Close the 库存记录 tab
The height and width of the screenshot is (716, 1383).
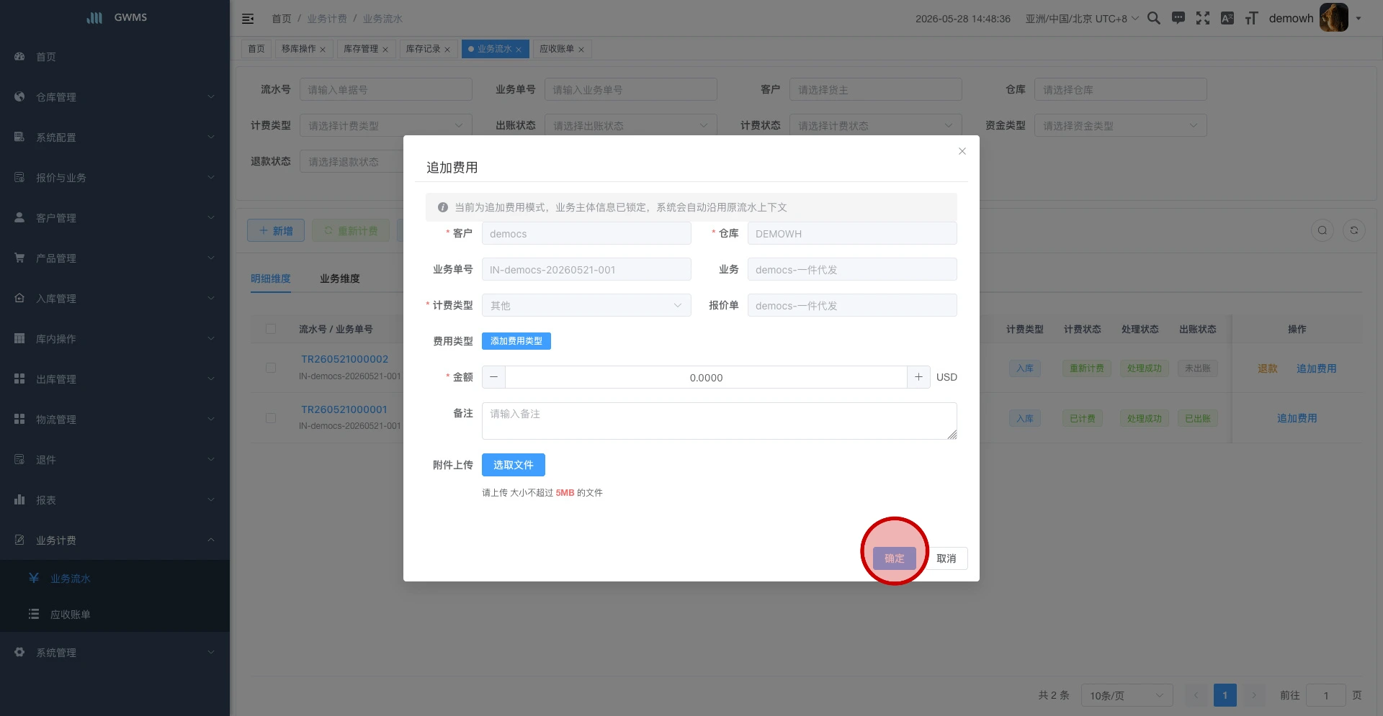tap(447, 50)
